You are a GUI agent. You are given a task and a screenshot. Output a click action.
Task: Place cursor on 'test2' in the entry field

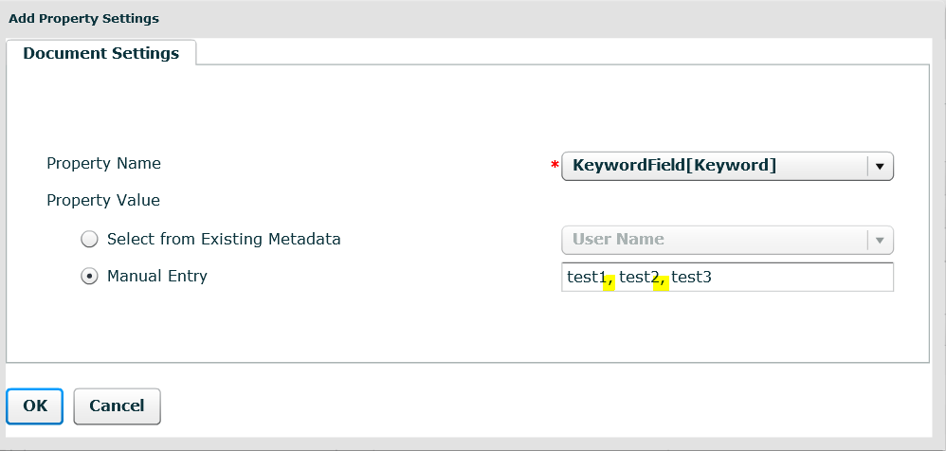tap(637, 278)
